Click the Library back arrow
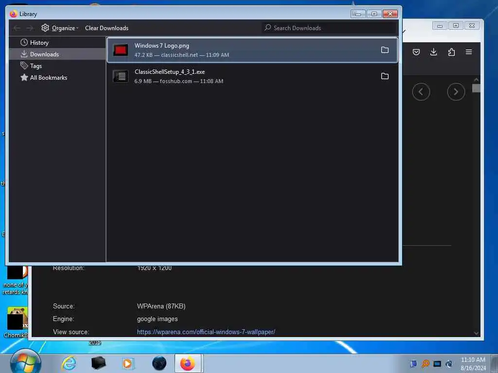 [17, 28]
